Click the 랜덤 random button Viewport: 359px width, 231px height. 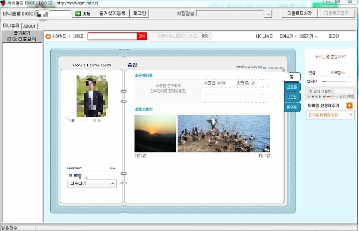point(205,36)
